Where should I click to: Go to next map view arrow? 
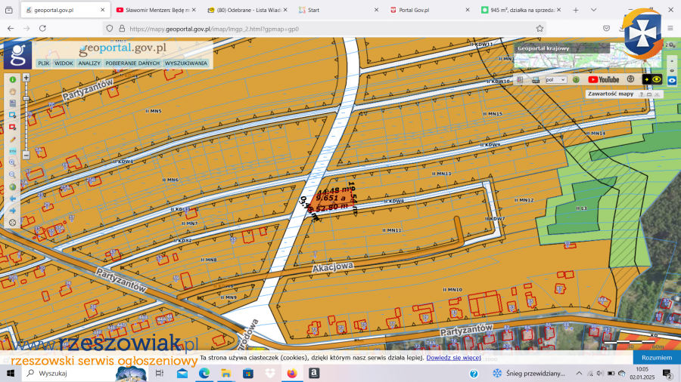[x=13, y=211]
